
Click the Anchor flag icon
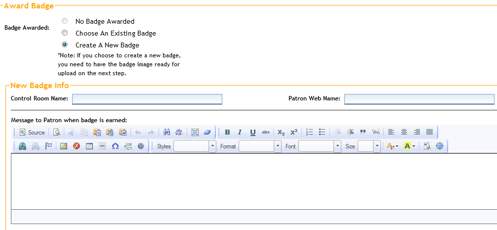click(48, 146)
